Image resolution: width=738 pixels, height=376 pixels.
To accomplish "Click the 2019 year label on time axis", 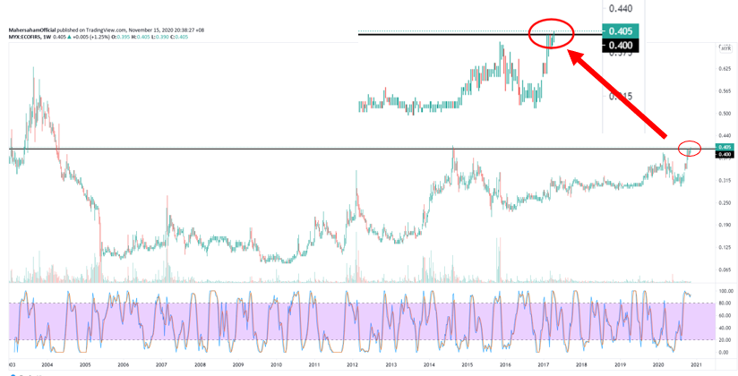I will pos(621,364).
